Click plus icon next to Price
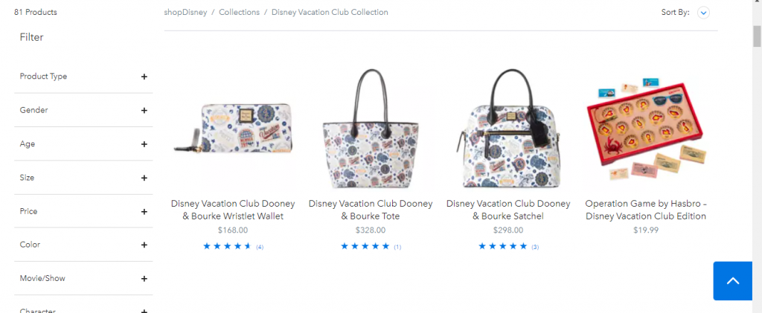The width and height of the screenshot is (762, 313). [x=144, y=212]
